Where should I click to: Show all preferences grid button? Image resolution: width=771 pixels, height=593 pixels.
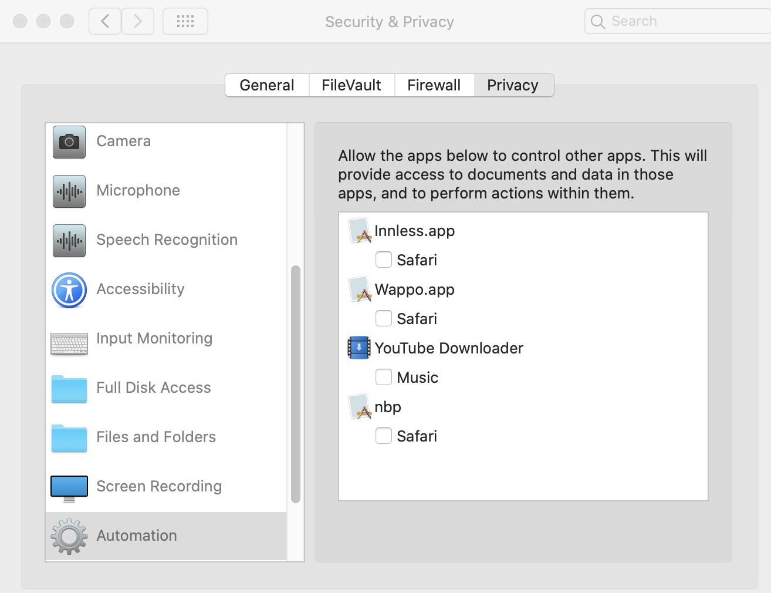185,22
